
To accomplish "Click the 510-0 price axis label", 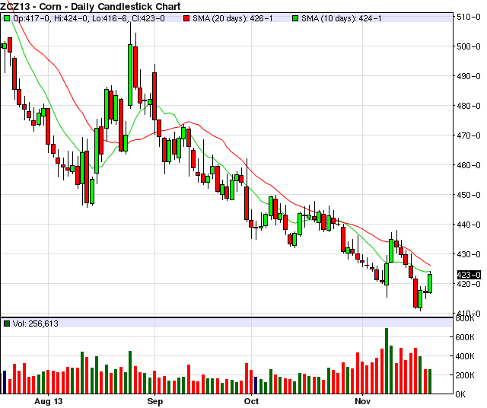I will pyautogui.click(x=469, y=17).
